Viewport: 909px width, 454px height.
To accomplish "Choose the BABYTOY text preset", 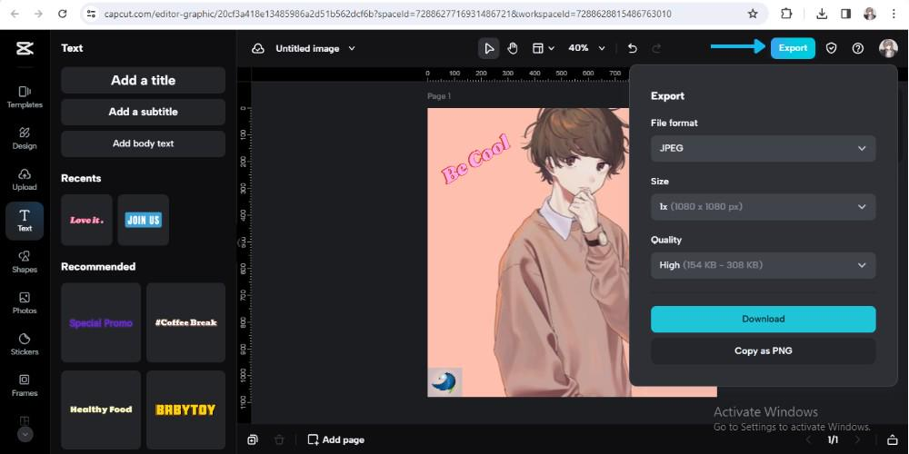I will (x=185, y=410).
